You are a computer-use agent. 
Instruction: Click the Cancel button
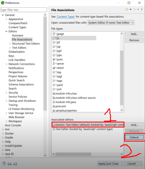pyautogui.click(x=131, y=163)
